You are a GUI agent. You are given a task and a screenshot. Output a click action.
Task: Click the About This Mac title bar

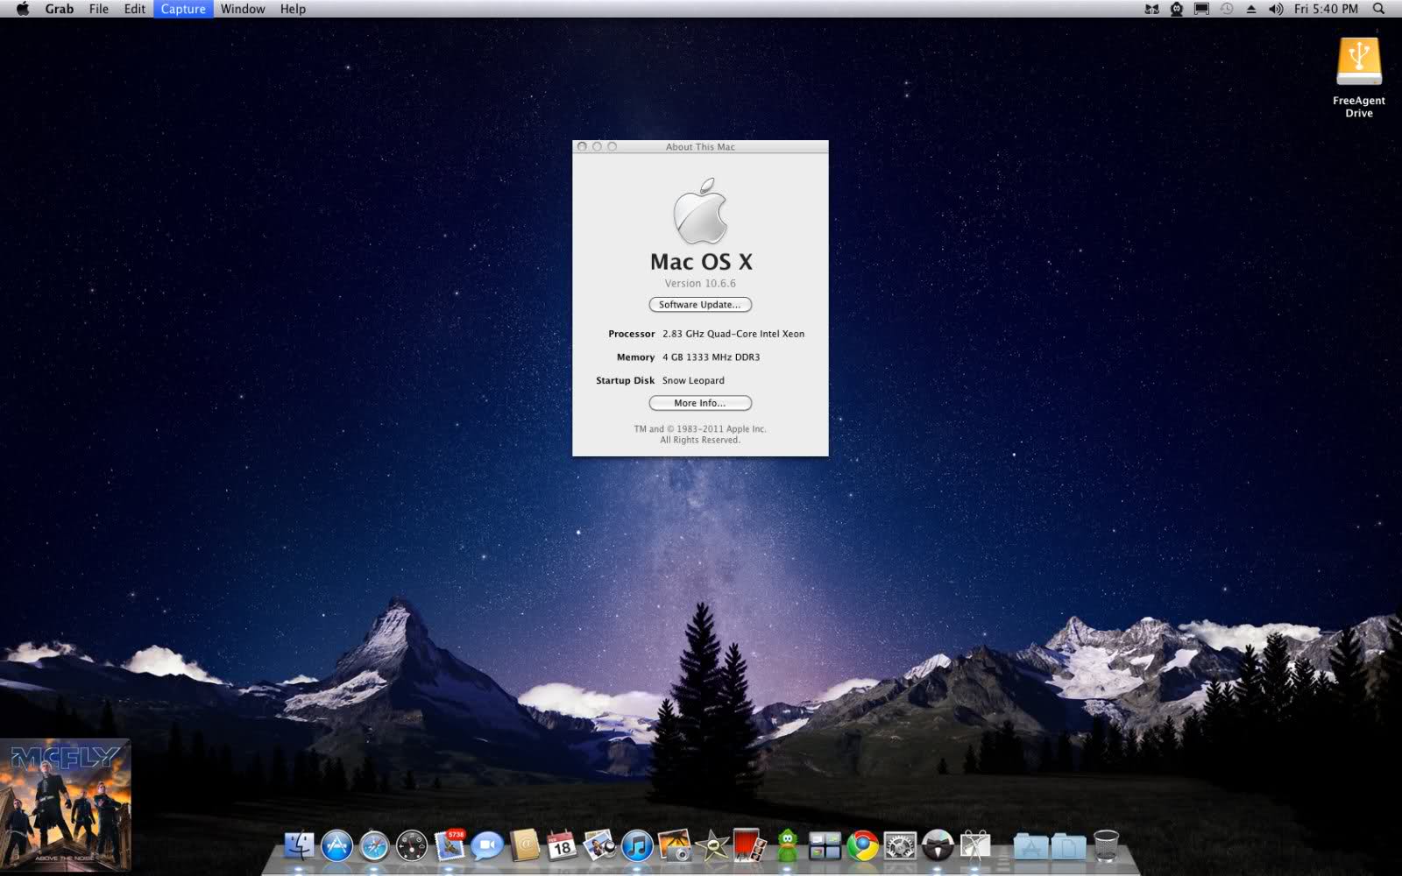pyautogui.click(x=700, y=146)
